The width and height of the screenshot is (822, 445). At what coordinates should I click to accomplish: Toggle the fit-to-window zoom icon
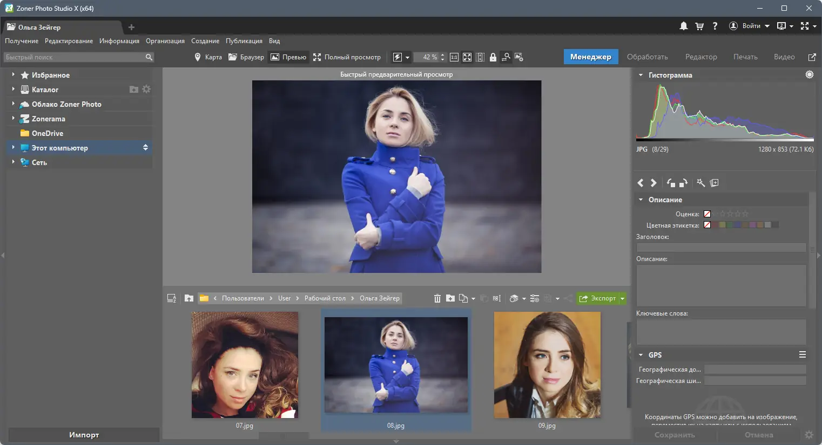467,57
